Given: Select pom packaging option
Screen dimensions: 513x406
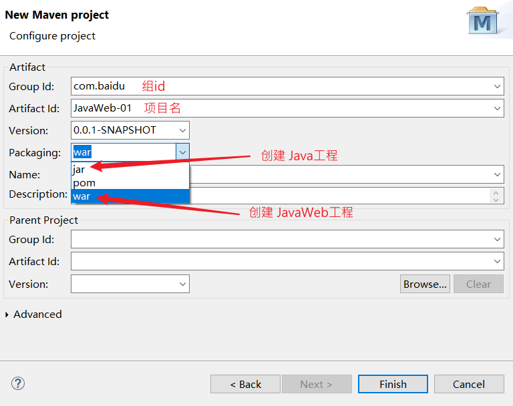Looking at the screenshot, I should 130,183.
